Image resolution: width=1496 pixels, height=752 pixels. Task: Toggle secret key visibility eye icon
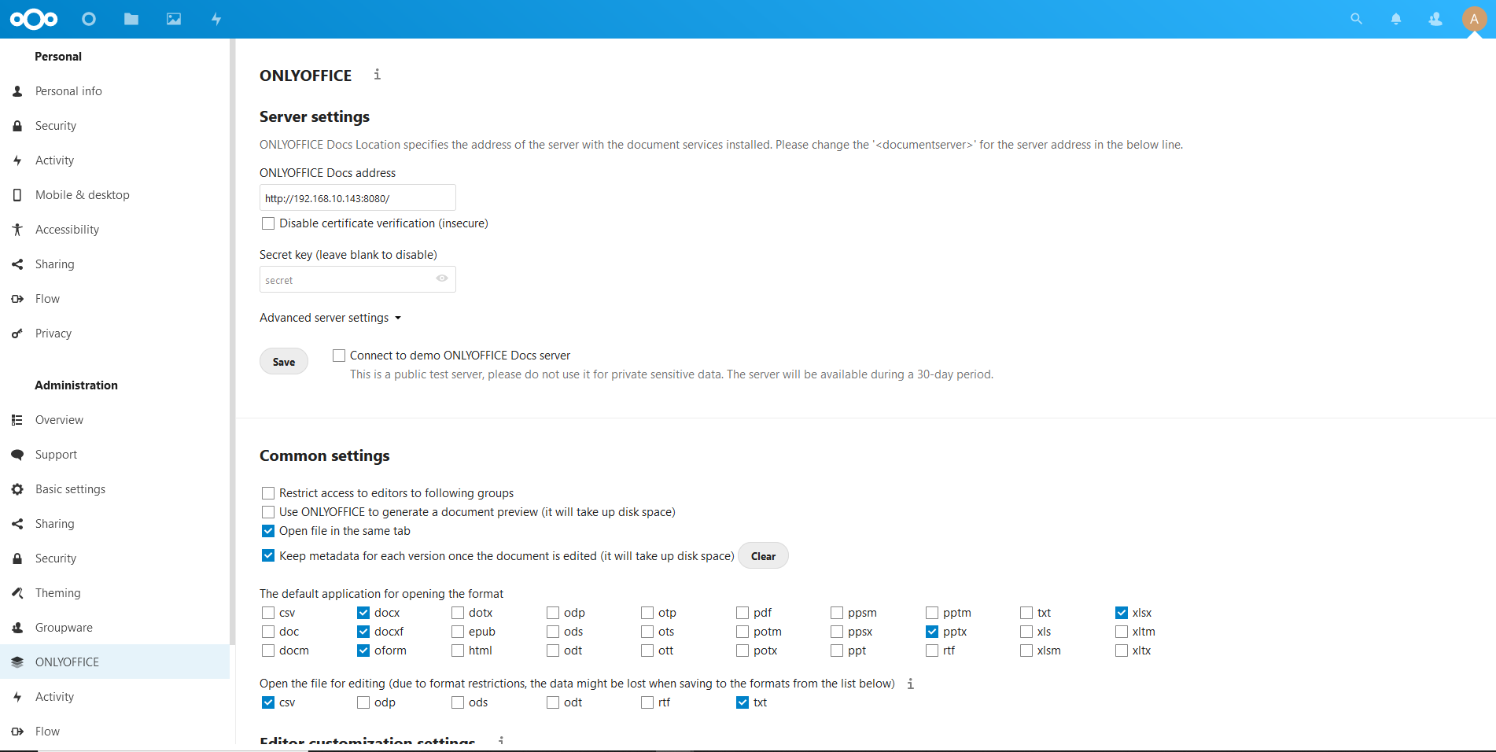point(442,278)
